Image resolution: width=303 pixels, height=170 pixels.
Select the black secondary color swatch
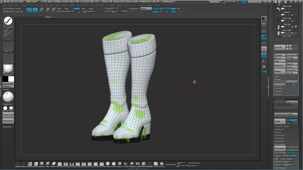[x=5, y=79]
